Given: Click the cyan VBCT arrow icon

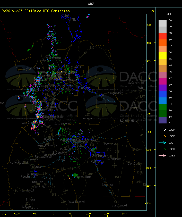Looking at the screenshot, I should click(162, 143).
